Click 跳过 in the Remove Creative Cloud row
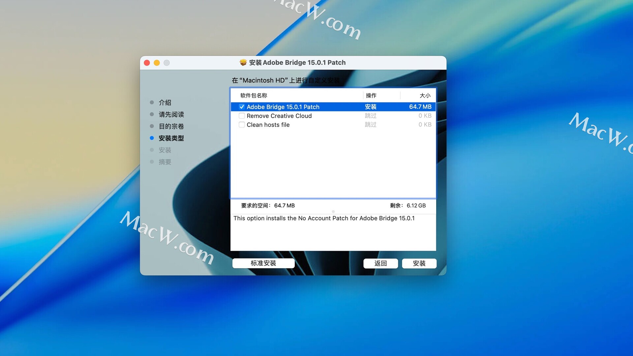Image resolution: width=633 pixels, height=356 pixels. click(371, 116)
